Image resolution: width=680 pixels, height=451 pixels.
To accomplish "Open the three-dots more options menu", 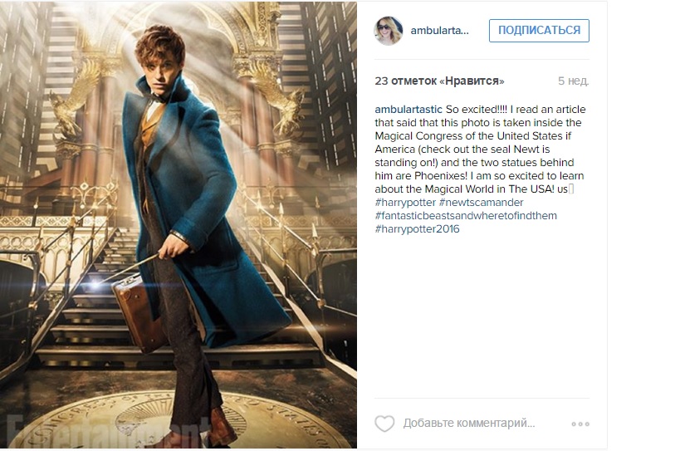I will tap(580, 424).
